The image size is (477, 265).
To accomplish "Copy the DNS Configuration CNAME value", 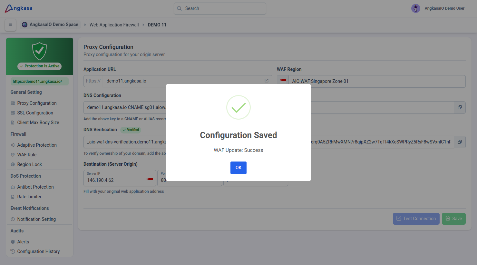I will pos(460,107).
